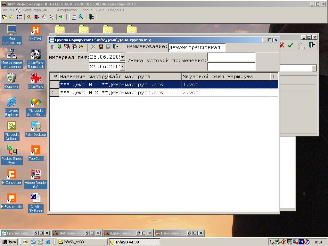Click the tilted ticket icon in main toolbar
This screenshot has width=328, height=246.
click(x=52, y=17)
